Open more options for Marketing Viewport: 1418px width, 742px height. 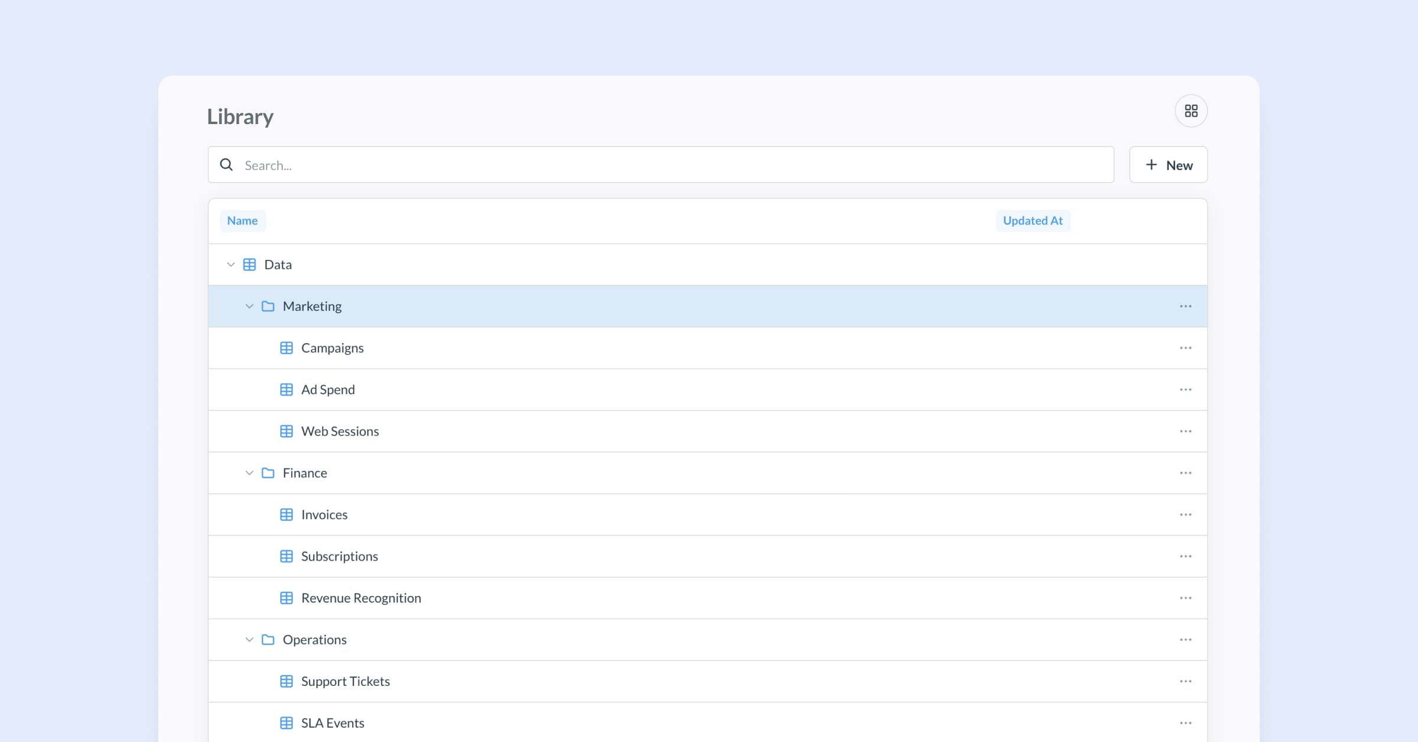click(1185, 306)
